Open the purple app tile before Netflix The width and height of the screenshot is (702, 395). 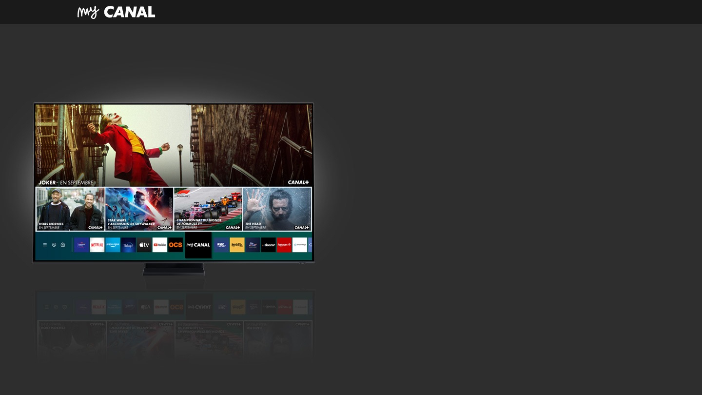(x=81, y=245)
